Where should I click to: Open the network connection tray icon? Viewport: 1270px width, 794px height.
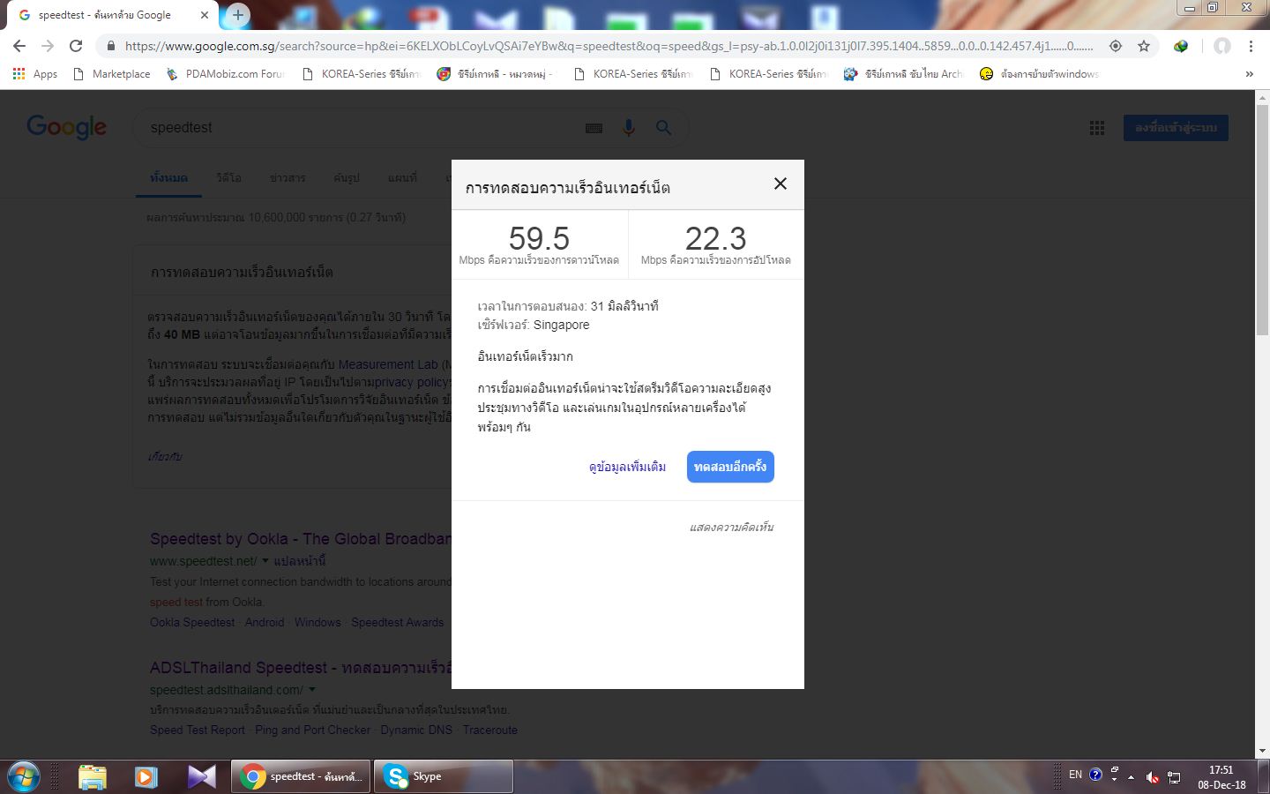pos(1174,776)
